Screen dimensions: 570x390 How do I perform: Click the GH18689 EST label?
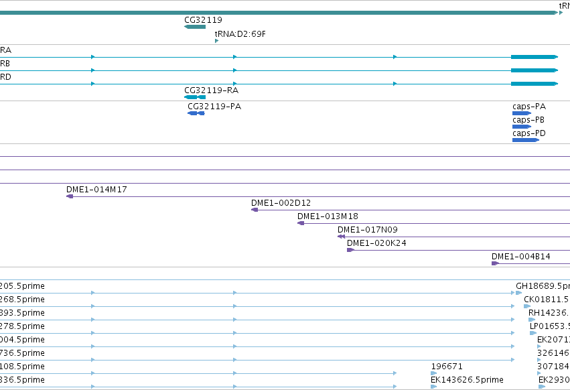pos(543,286)
